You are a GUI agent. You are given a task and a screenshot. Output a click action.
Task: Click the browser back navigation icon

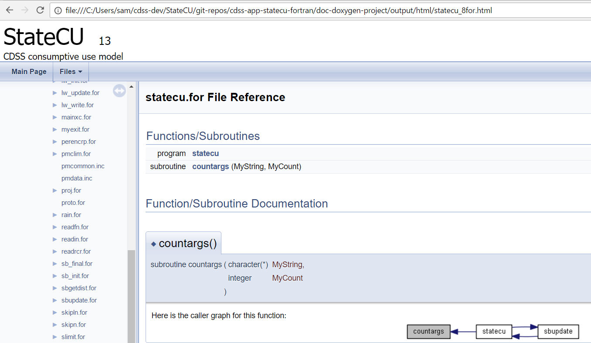point(10,10)
